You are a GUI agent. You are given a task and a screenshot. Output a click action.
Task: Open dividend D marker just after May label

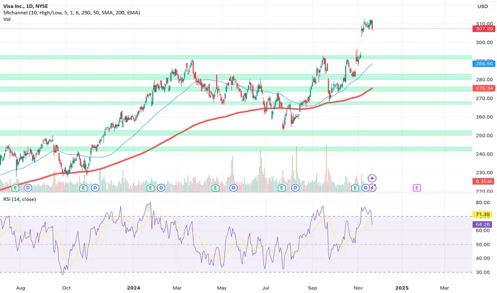[x=234, y=188]
